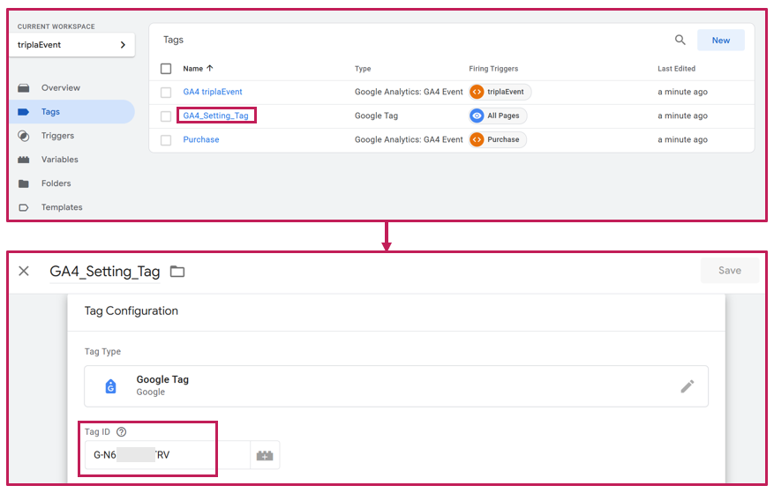Open Triggers in the sidebar
This screenshot has height=493, width=774.
[57, 136]
